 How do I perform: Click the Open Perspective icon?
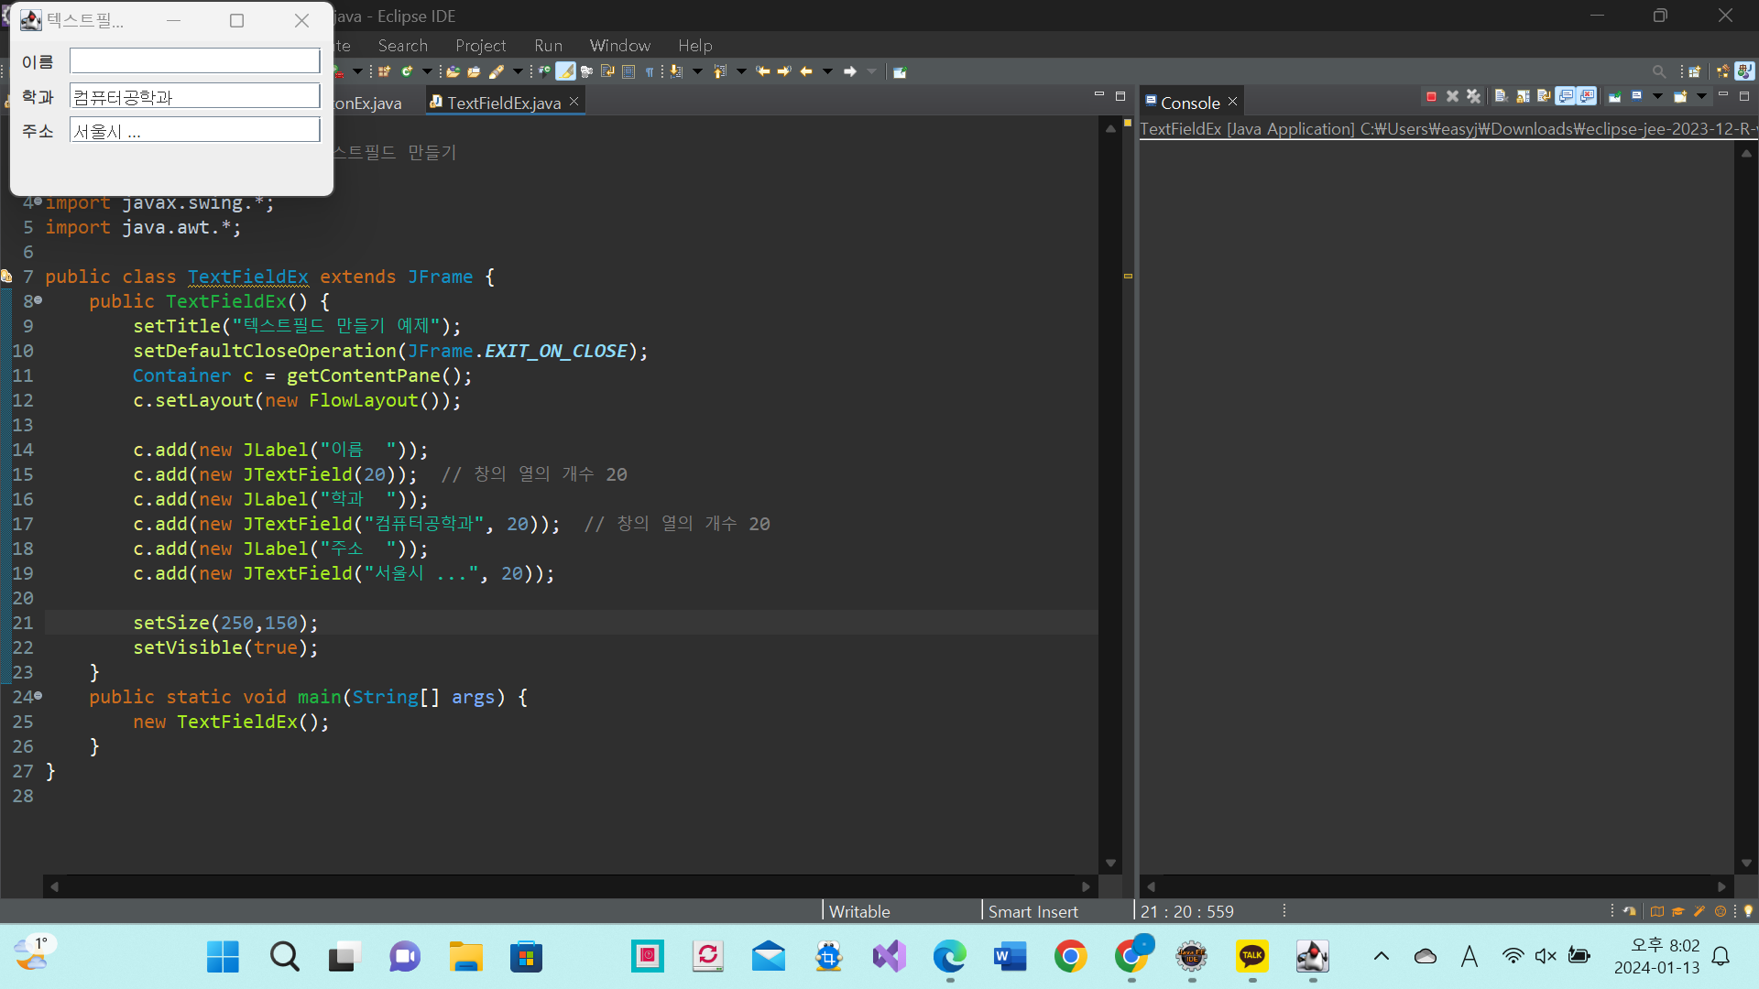tap(1694, 71)
